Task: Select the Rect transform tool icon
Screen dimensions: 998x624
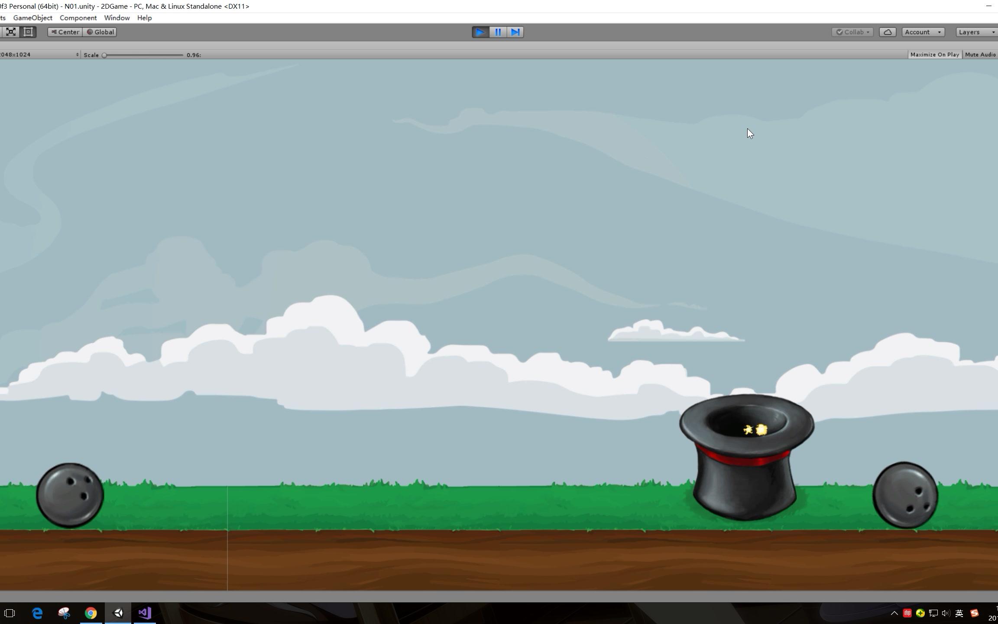Action: click(28, 32)
